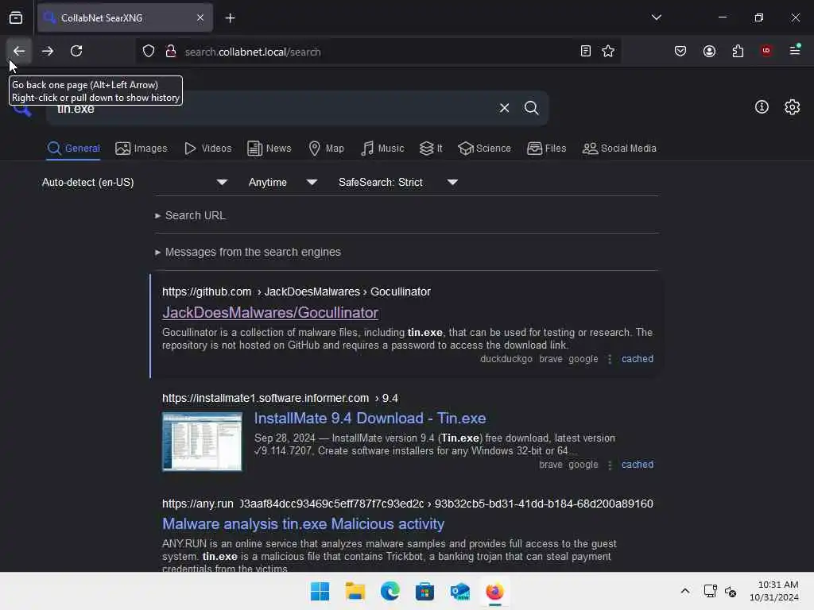The image size is (814, 610).
Task: Open the SearXNG about info icon
Action: coord(762,107)
